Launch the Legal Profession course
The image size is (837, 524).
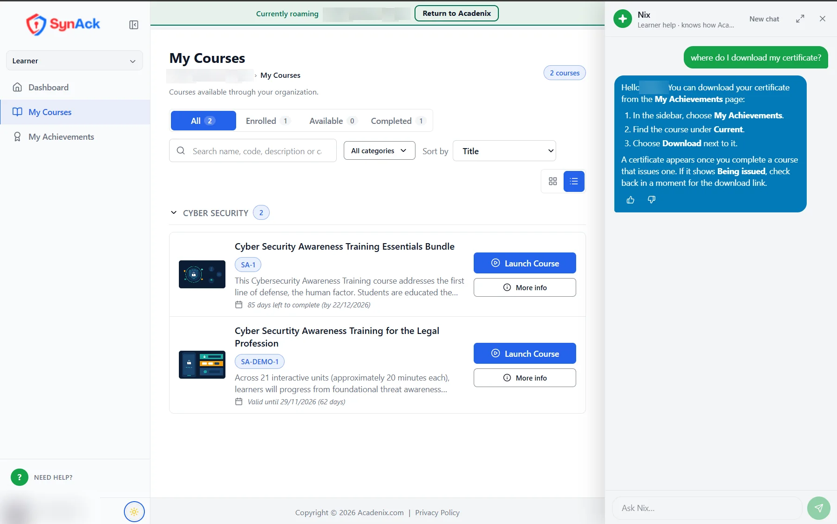tap(525, 354)
